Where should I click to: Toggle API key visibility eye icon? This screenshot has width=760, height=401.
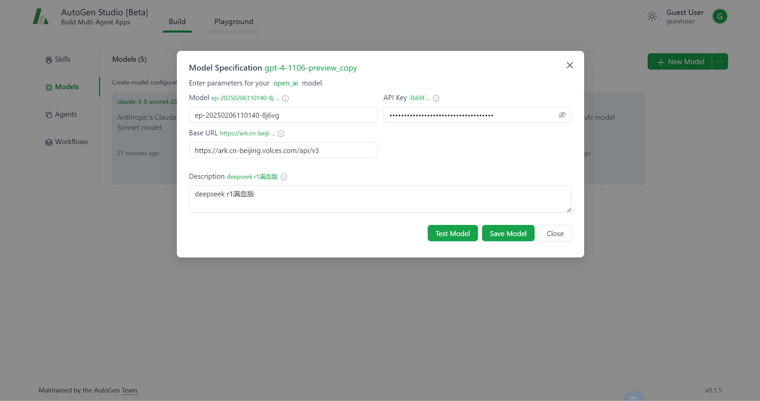562,115
